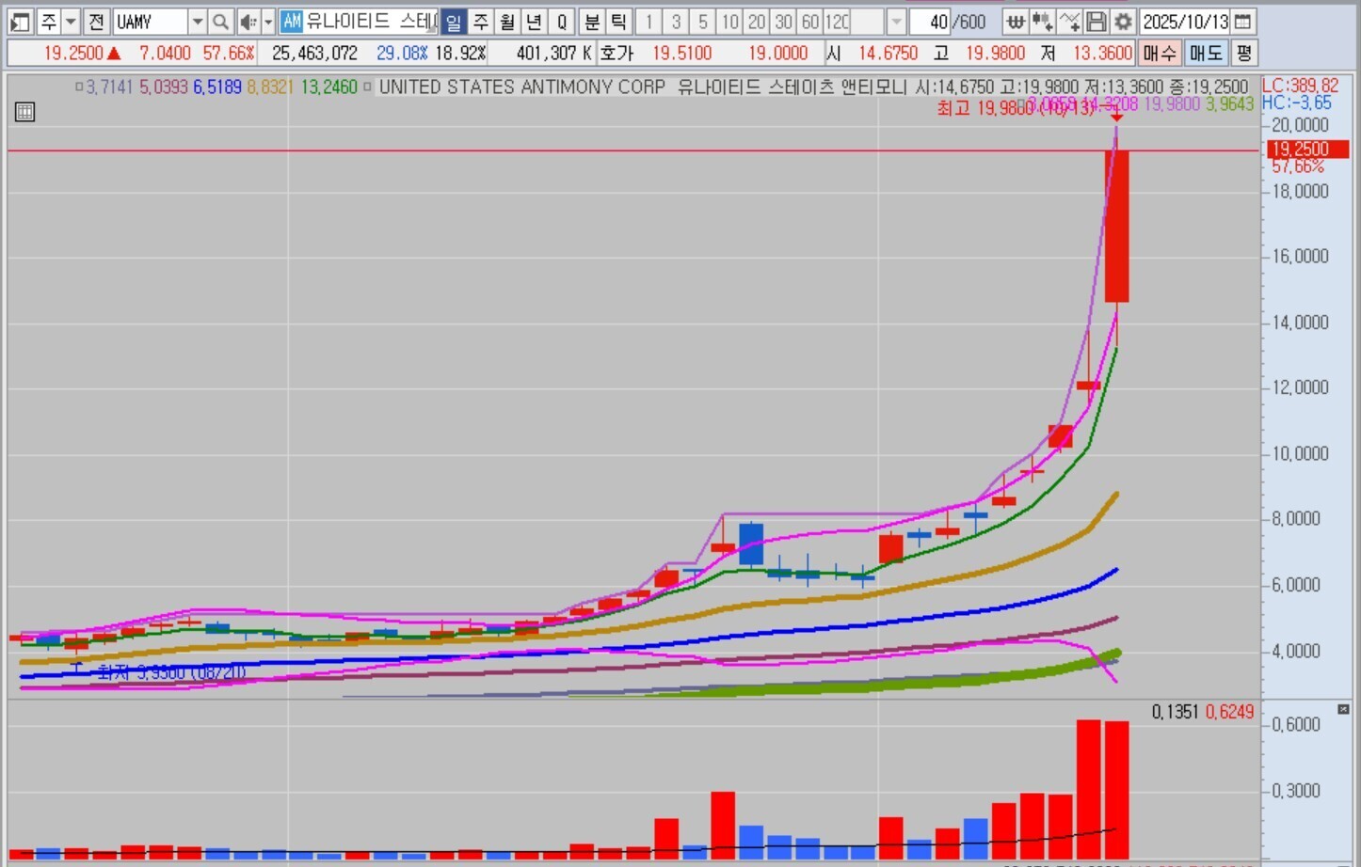The image size is (1361, 867).
Task: Click the Won currency symbol icon
Action: click(1015, 22)
